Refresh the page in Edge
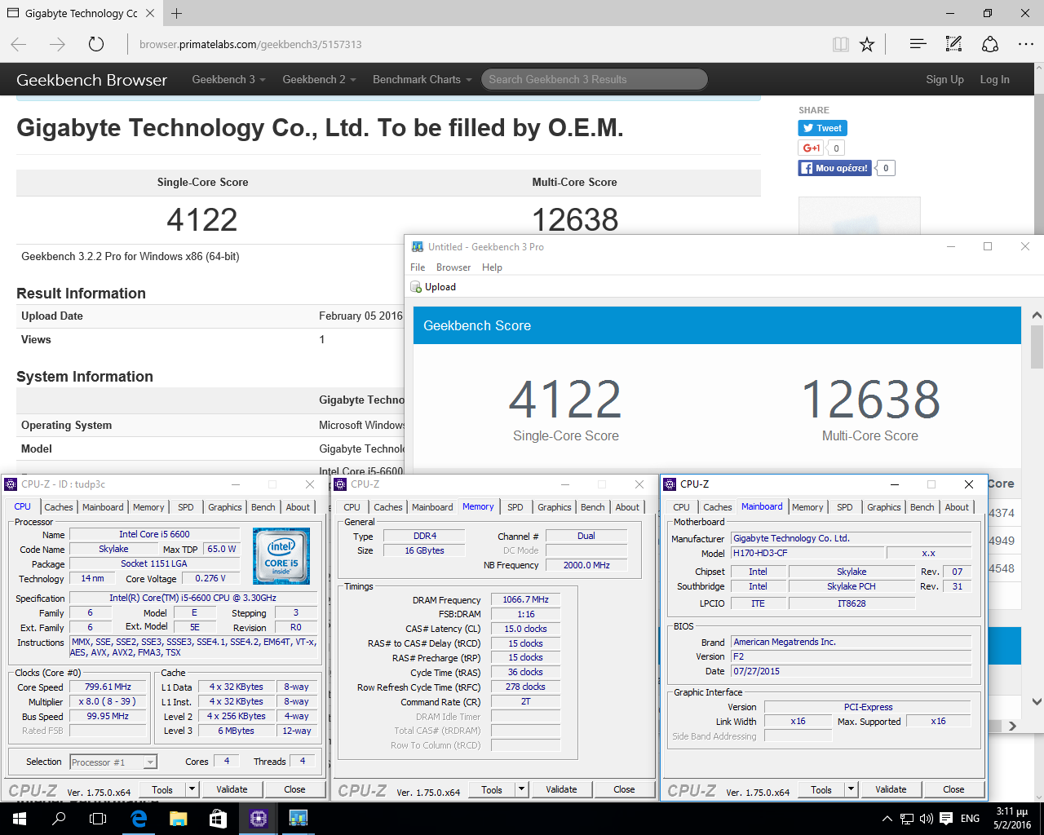Image resolution: width=1044 pixels, height=835 pixels. tap(96, 44)
